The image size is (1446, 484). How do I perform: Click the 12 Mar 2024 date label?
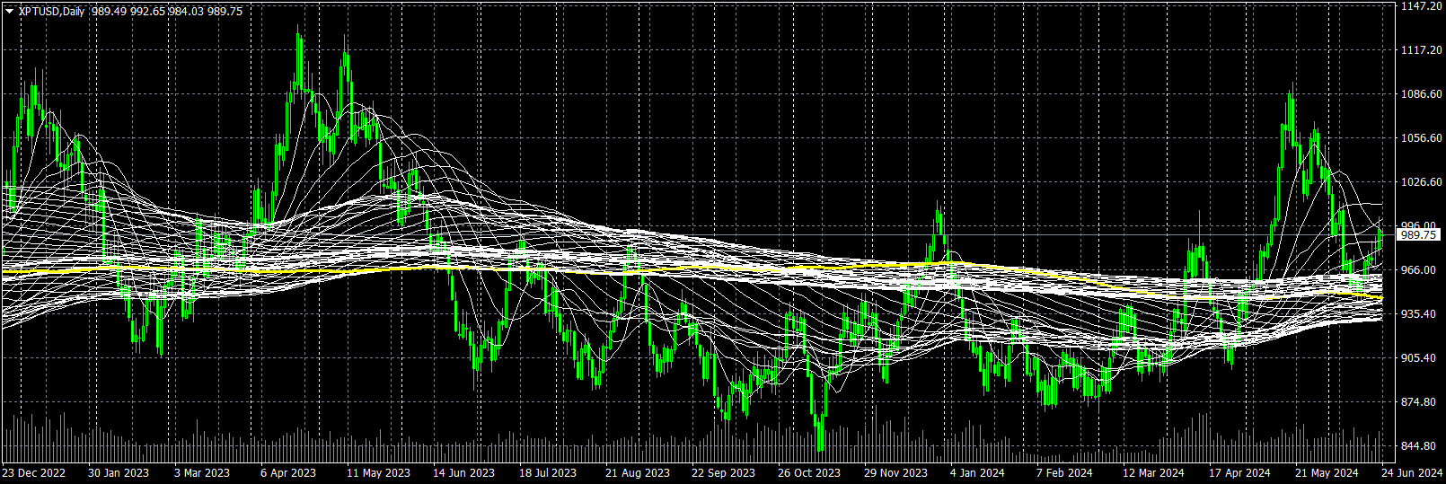[1153, 473]
